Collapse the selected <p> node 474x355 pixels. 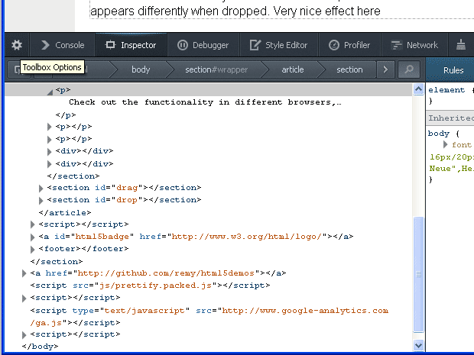50,92
